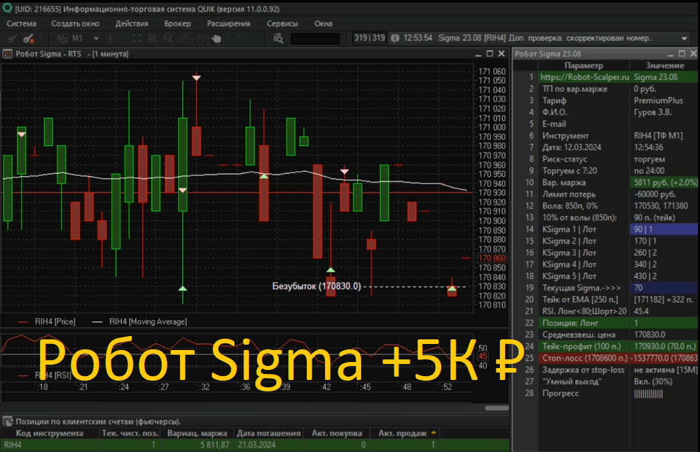The height and width of the screenshot is (452, 700).
Task: Open the Действия menu
Action: (x=131, y=23)
